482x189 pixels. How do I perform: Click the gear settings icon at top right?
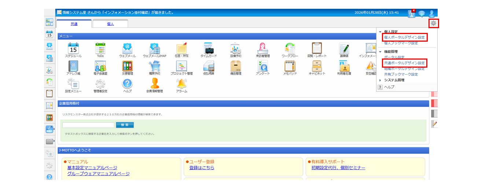coord(434,23)
